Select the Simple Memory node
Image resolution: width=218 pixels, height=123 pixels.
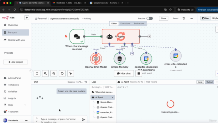[120, 58]
